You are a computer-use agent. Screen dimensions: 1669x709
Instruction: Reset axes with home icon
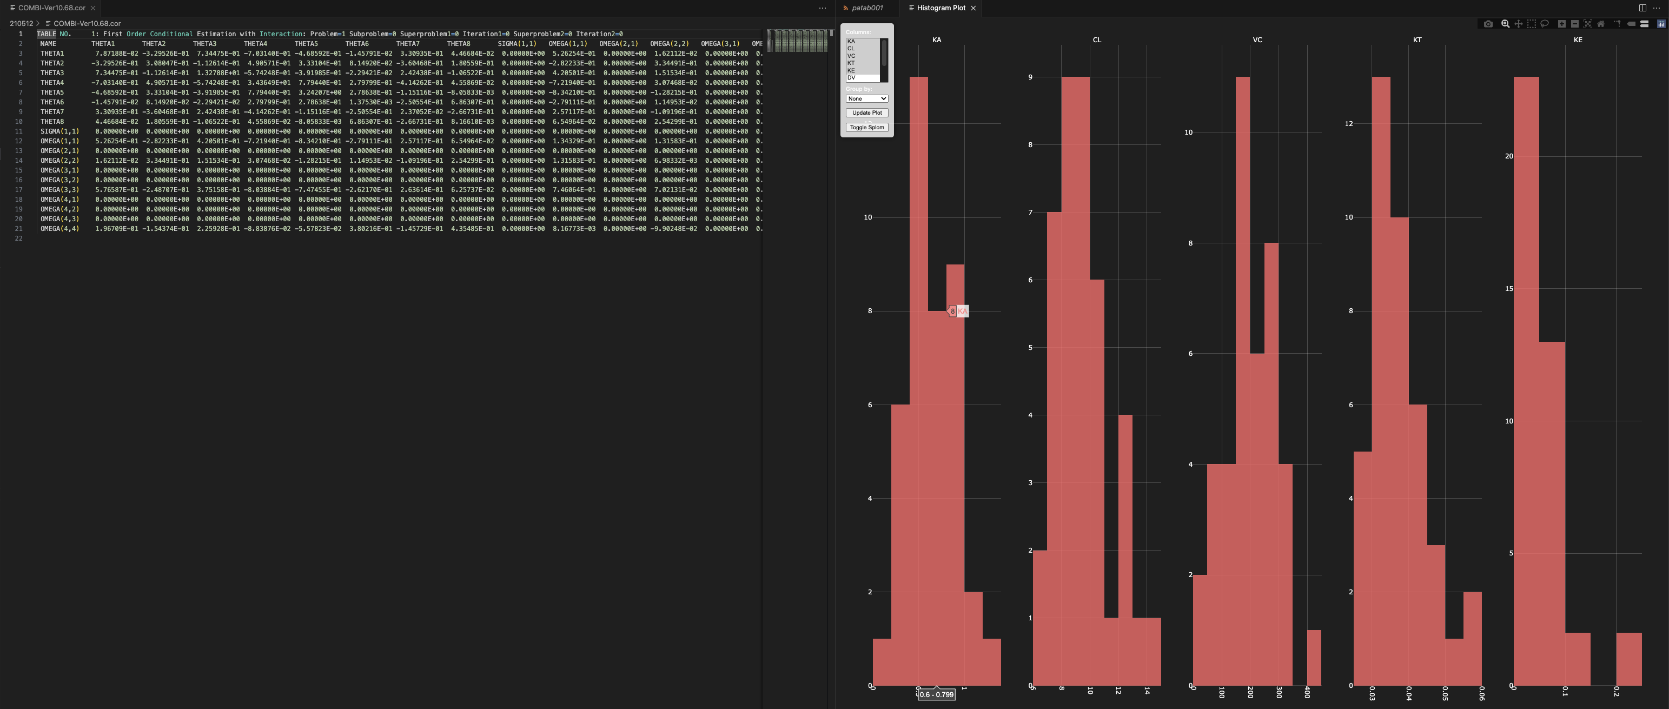pos(1600,24)
